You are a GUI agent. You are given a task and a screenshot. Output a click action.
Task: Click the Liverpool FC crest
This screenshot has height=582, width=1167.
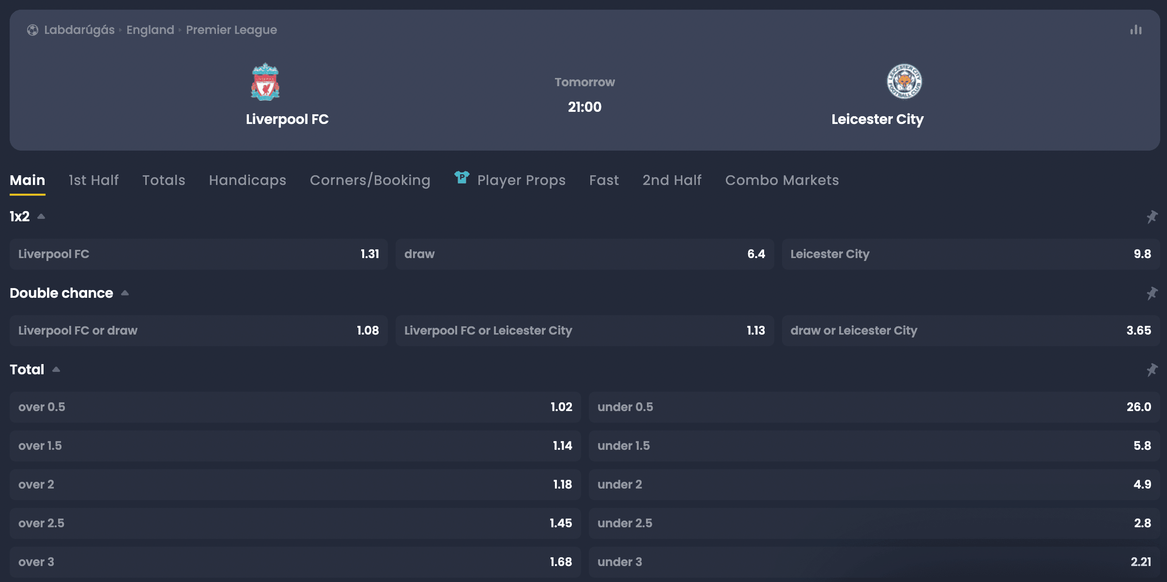265,81
